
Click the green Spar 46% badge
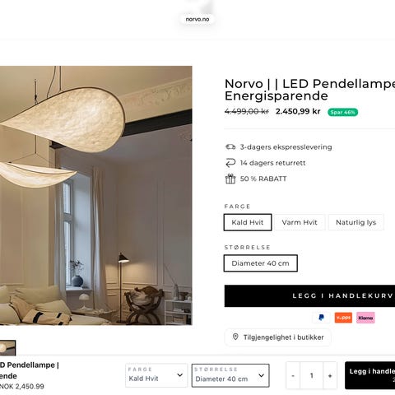point(342,112)
